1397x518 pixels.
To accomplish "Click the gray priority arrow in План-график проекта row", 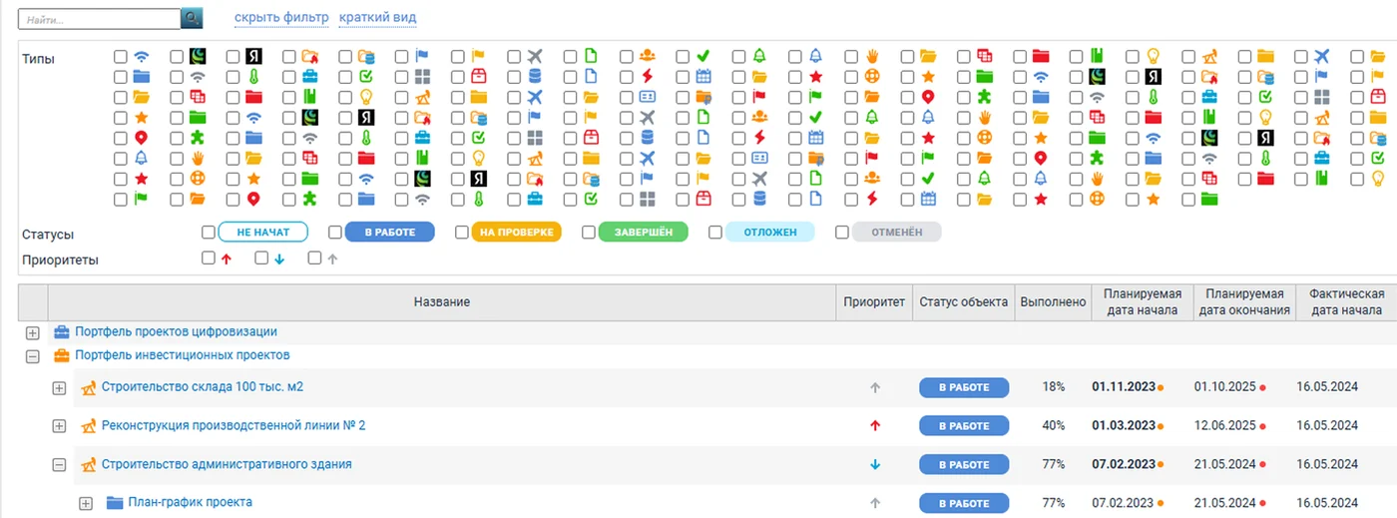I will click(x=875, y=503).
